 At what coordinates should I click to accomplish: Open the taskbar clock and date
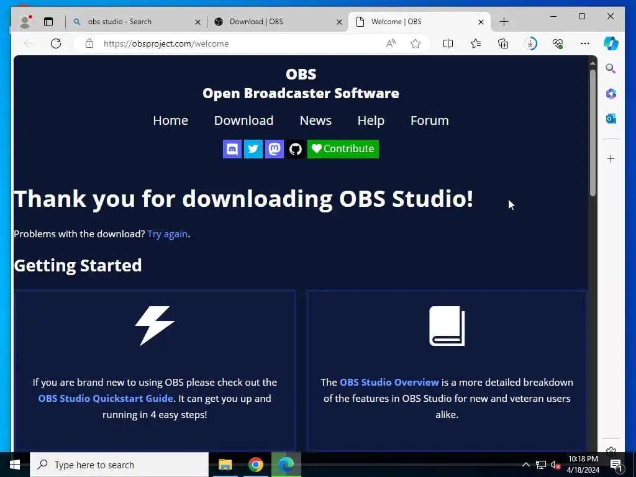(583, 465)
